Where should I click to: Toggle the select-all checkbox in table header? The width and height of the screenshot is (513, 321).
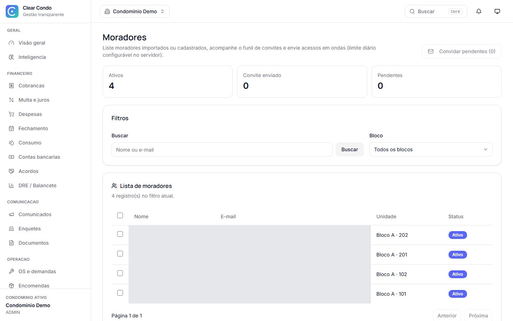[x=120, y=215]
